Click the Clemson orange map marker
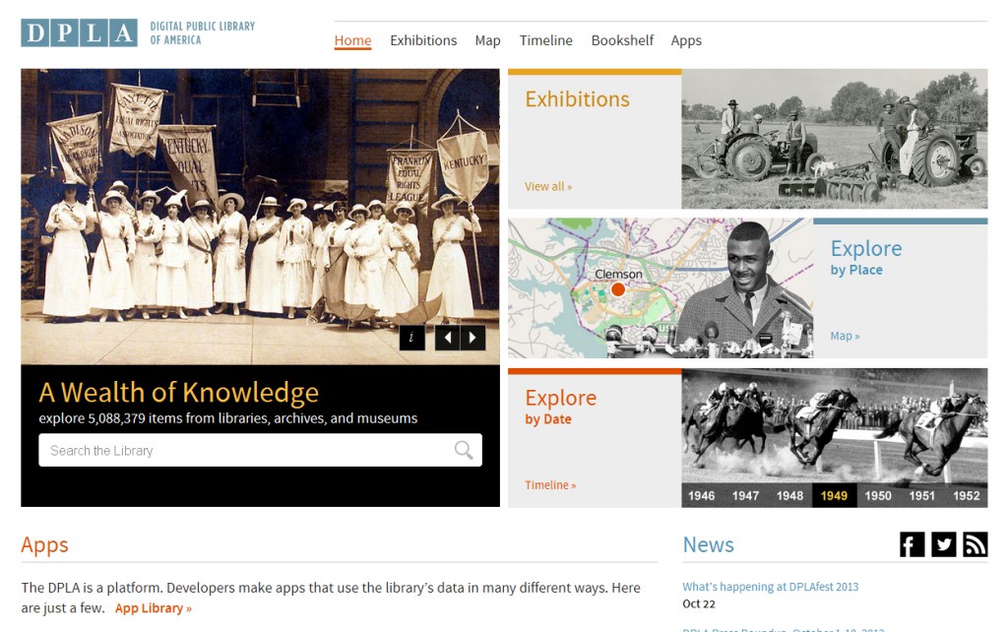Image resolution: width=1008 pixels, height=632 pixels. (x=618, y=289)
